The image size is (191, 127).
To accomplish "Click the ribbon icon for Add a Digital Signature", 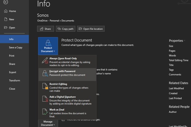I will [45, 99].
